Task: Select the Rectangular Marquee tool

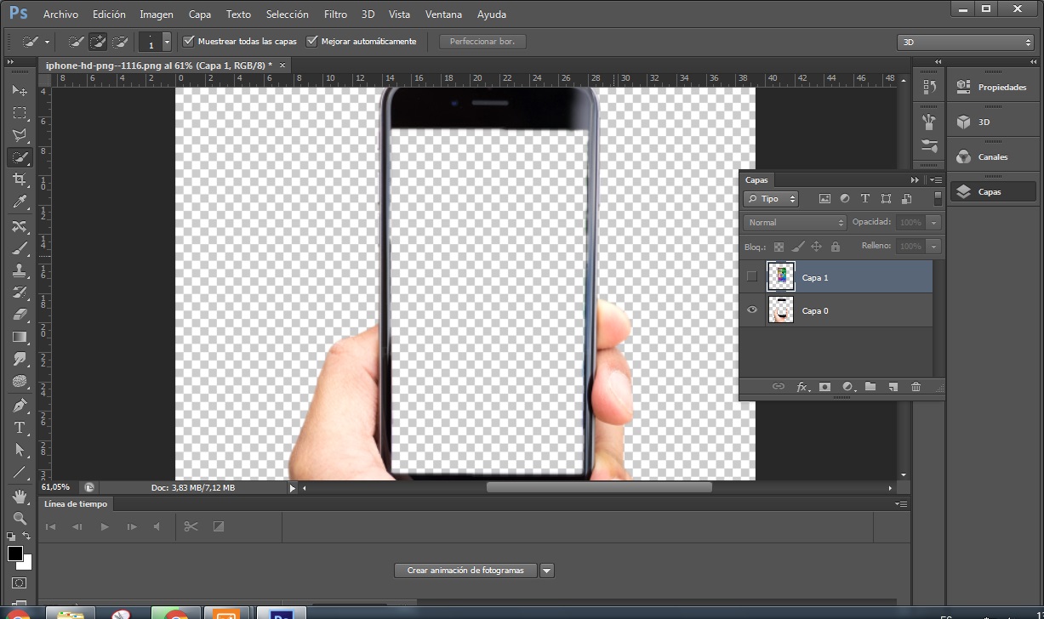Action: tap(20, 112)
